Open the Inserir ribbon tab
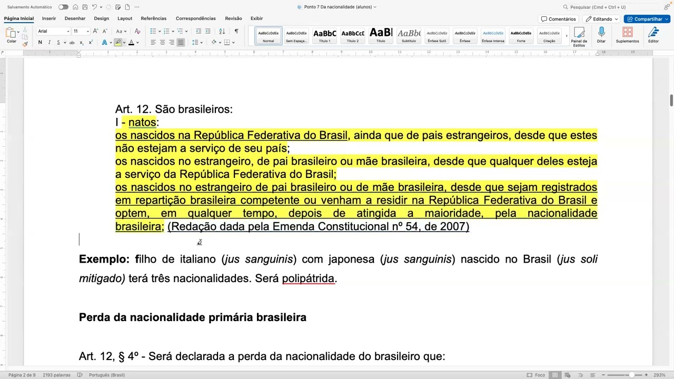 pos(49,18)
